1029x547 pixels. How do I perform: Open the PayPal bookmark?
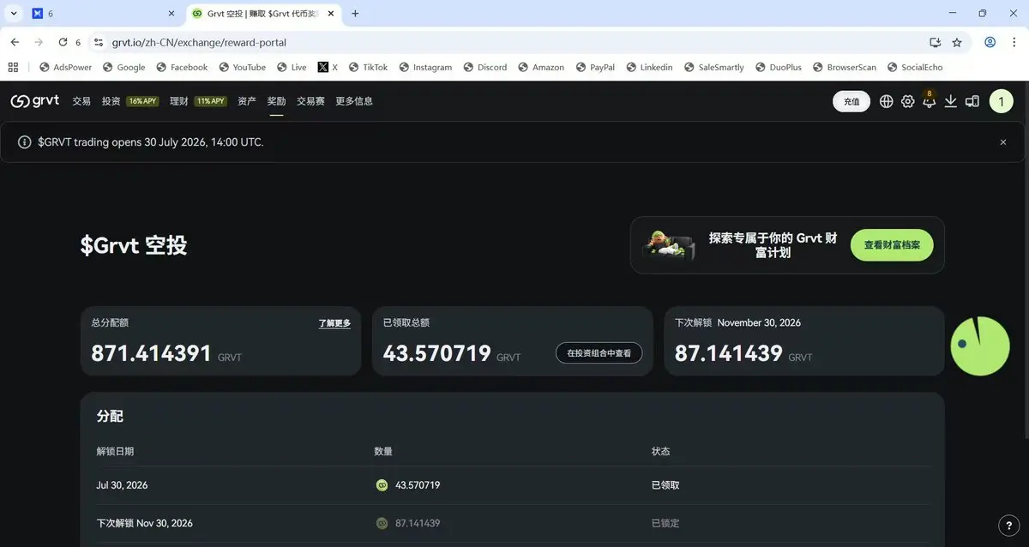[x=595, y=67]
